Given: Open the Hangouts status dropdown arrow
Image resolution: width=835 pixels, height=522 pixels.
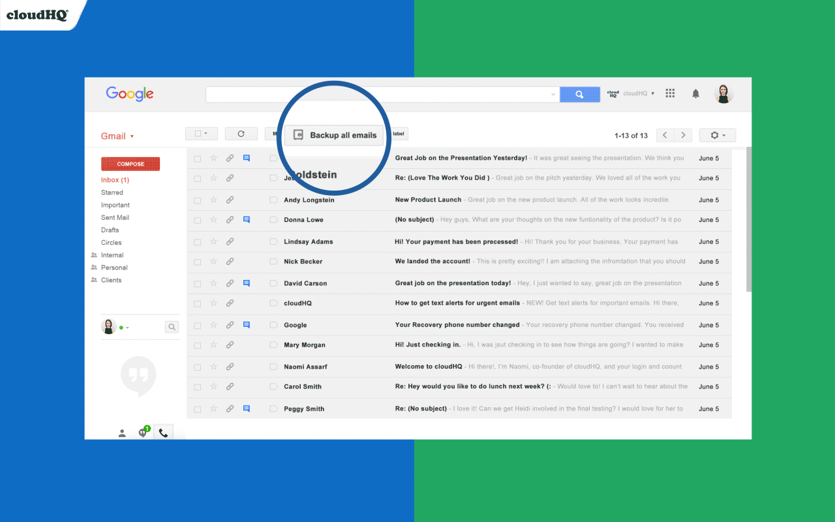Looking at the screenshot, I should [127, 328].
